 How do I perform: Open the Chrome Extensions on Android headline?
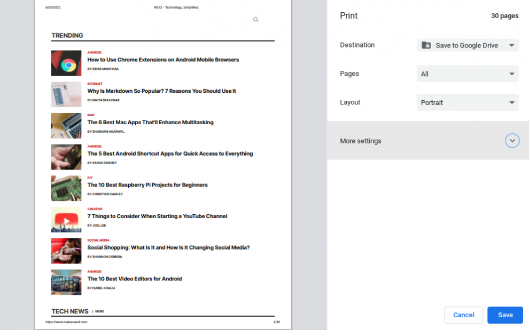click(x=163, y=60)
